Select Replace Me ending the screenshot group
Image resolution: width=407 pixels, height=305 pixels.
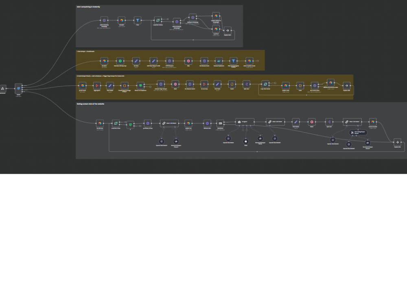click(397, 142)
